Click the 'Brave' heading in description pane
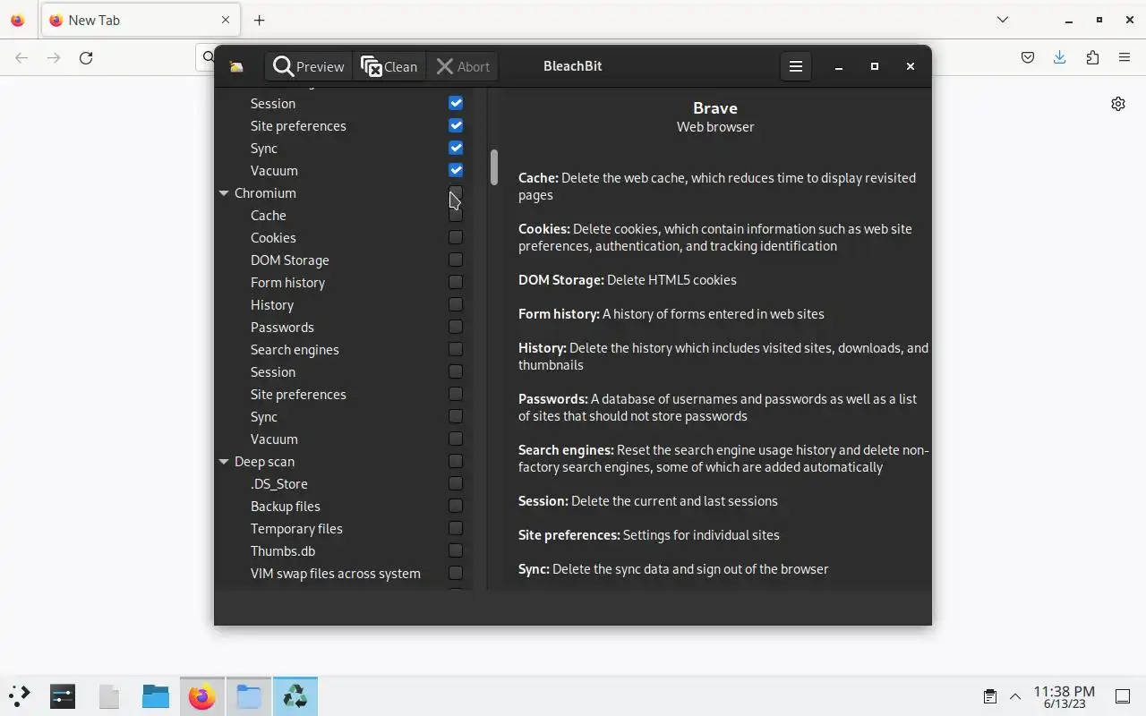Viewport: 1146px width, 716px height. [x=715, y=108]
